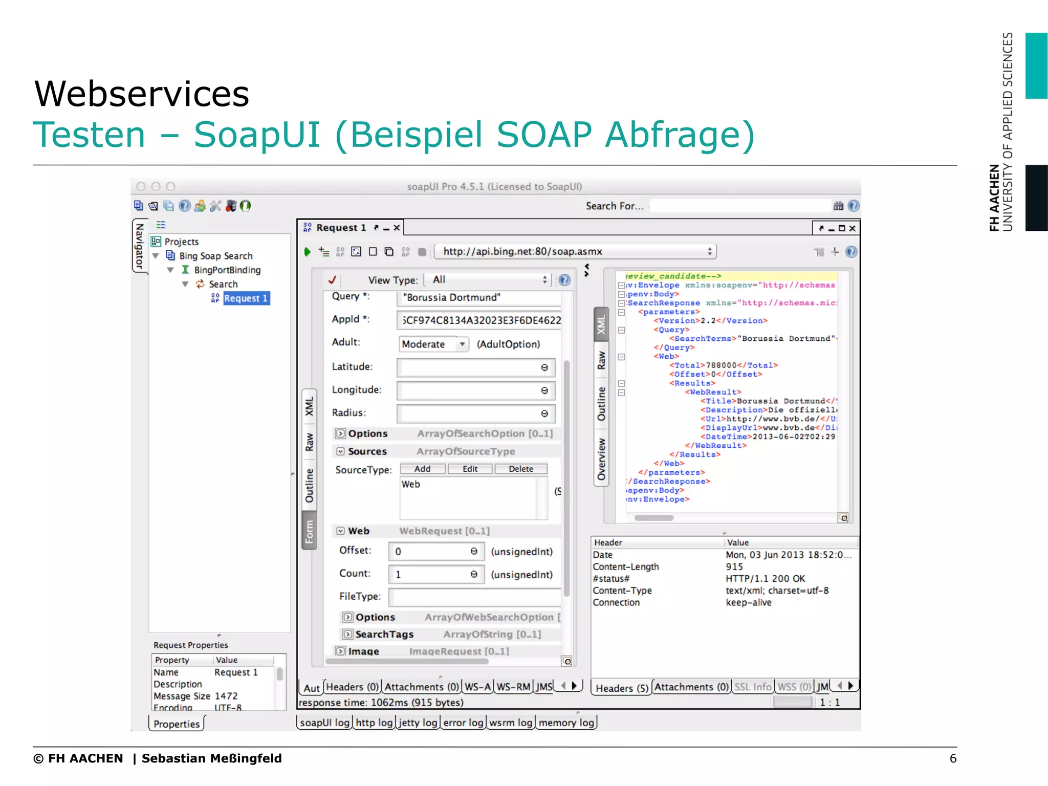Click the green list icon above Projects tree

point(161,225)
